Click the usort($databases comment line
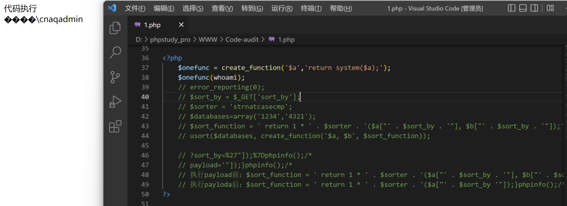Image resolution: width=567 pixels, height=206 pixels. point(304,136)
